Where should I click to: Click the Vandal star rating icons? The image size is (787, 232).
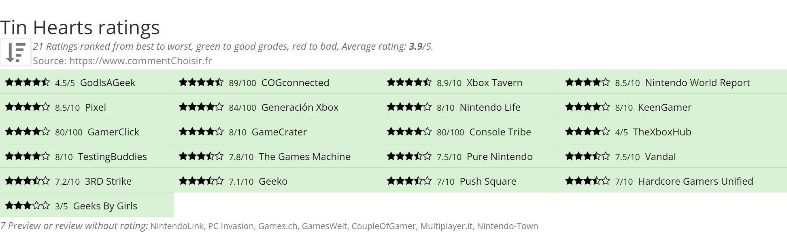[x=587, y=156]
